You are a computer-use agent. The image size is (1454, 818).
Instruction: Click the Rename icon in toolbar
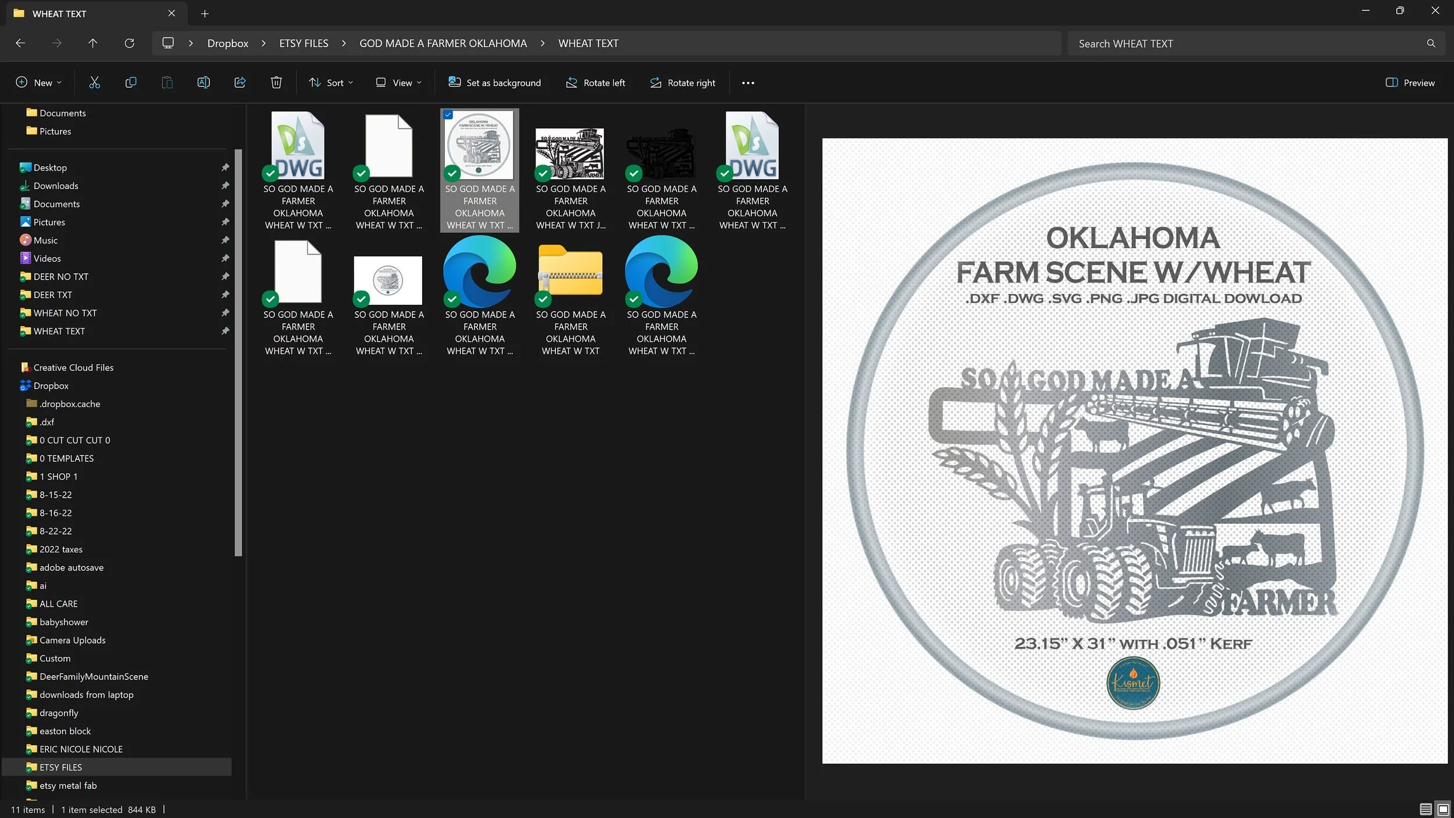(204, 83)
